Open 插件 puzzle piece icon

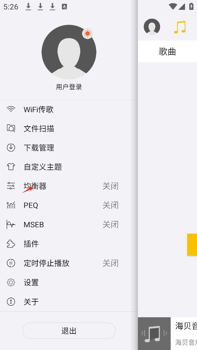click(11, 244)
